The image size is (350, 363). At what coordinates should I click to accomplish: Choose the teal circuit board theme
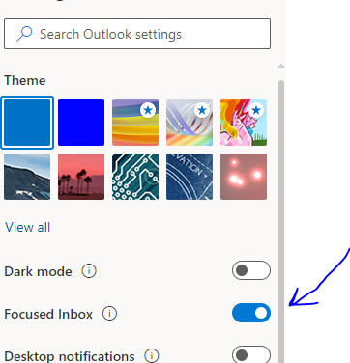(x=135, y=177)
